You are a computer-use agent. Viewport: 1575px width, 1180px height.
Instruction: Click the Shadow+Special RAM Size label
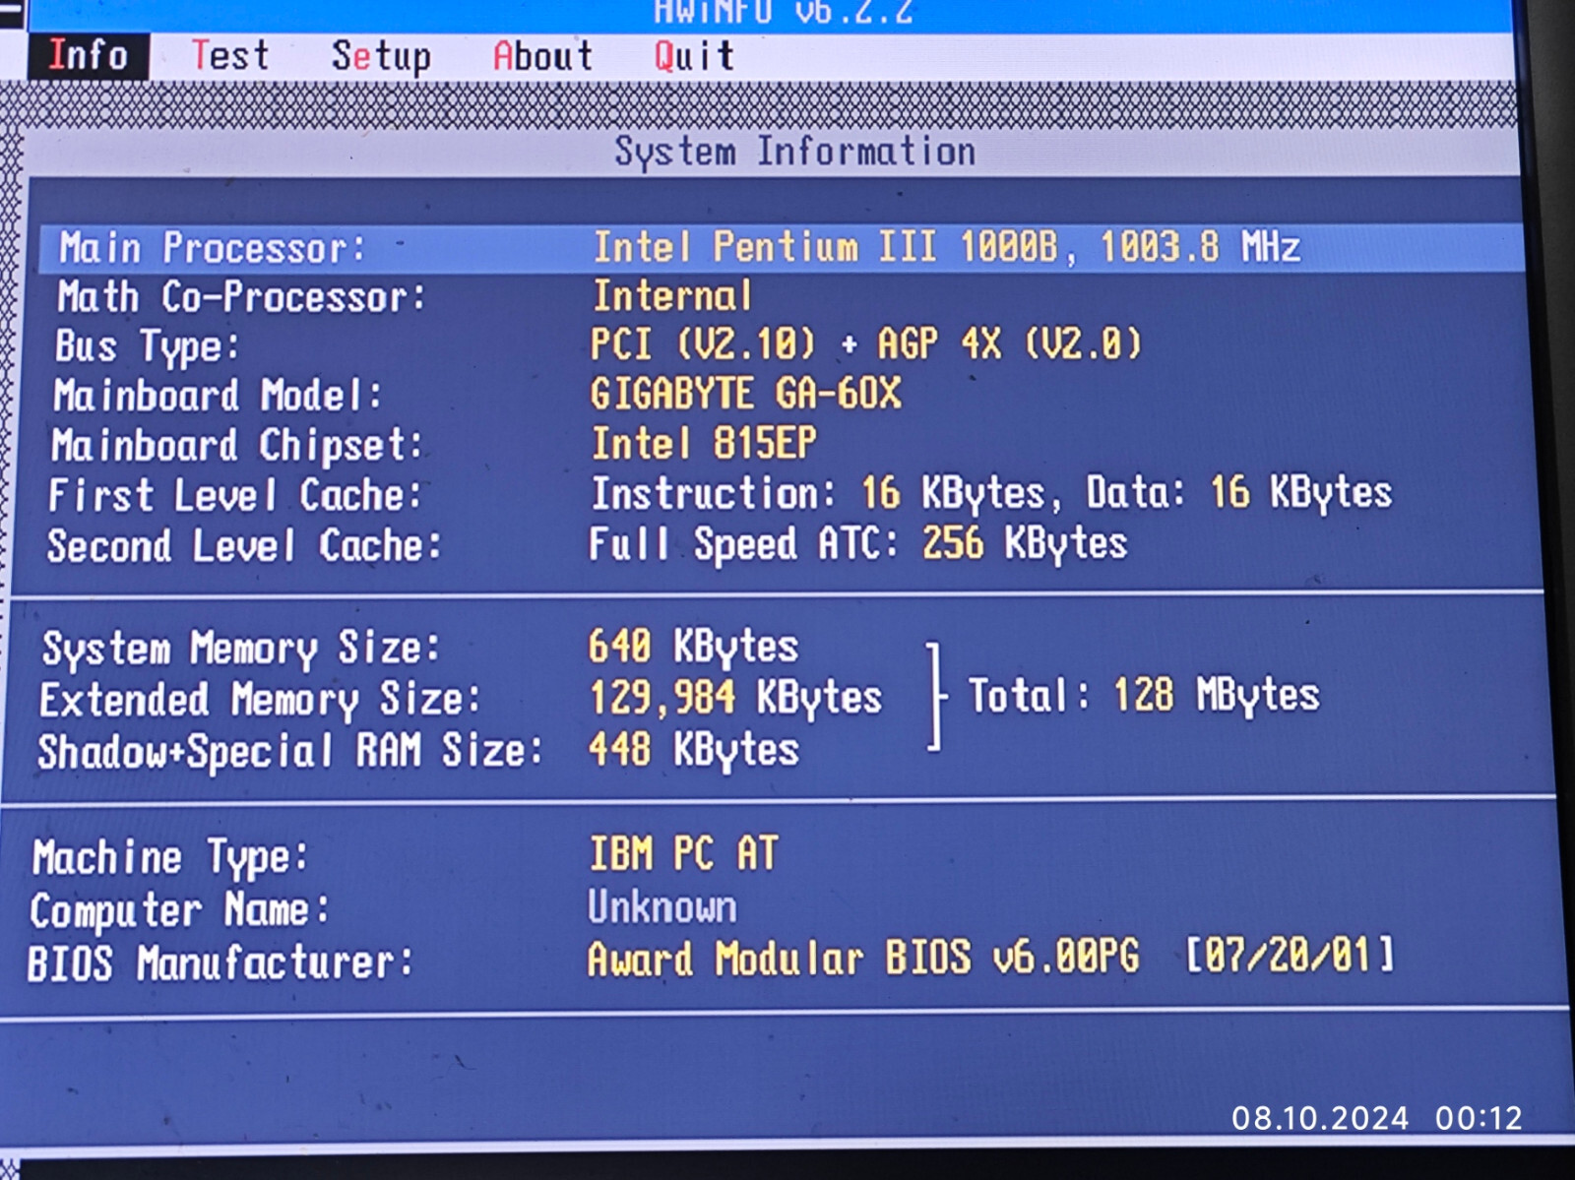[290, 751]
